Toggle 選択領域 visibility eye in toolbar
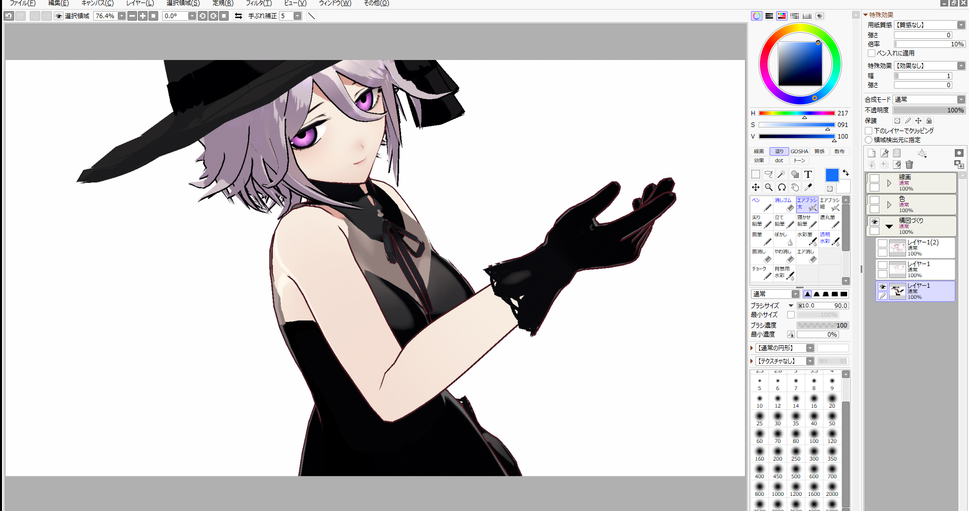The width and height of the screenshot is (969, 511). pyautogui.click(x=59, y=16)
